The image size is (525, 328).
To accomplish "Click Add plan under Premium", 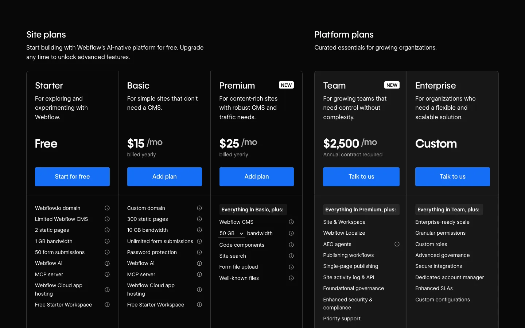I will 257,177.
